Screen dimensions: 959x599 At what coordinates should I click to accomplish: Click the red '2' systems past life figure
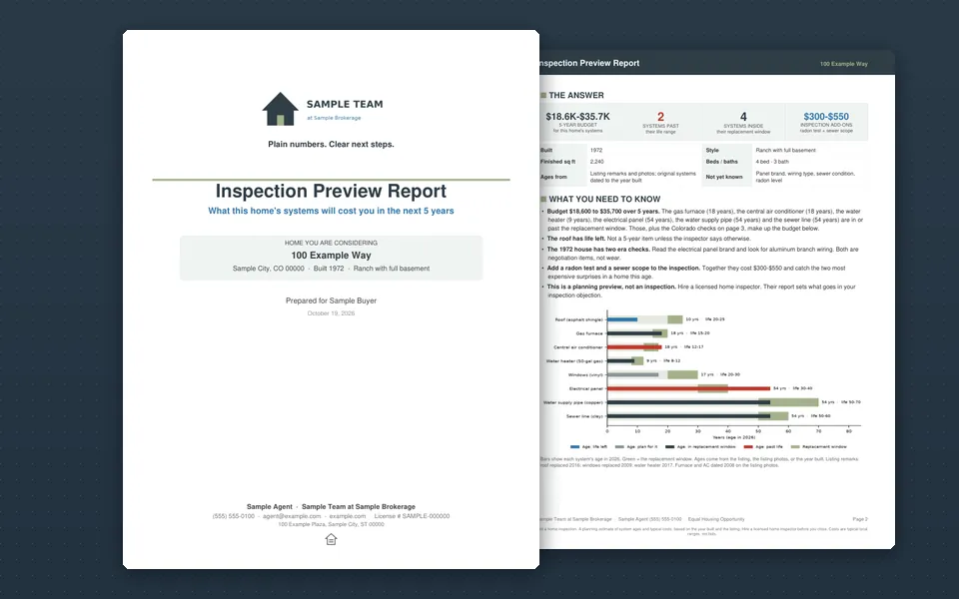[x=660, y=116]
